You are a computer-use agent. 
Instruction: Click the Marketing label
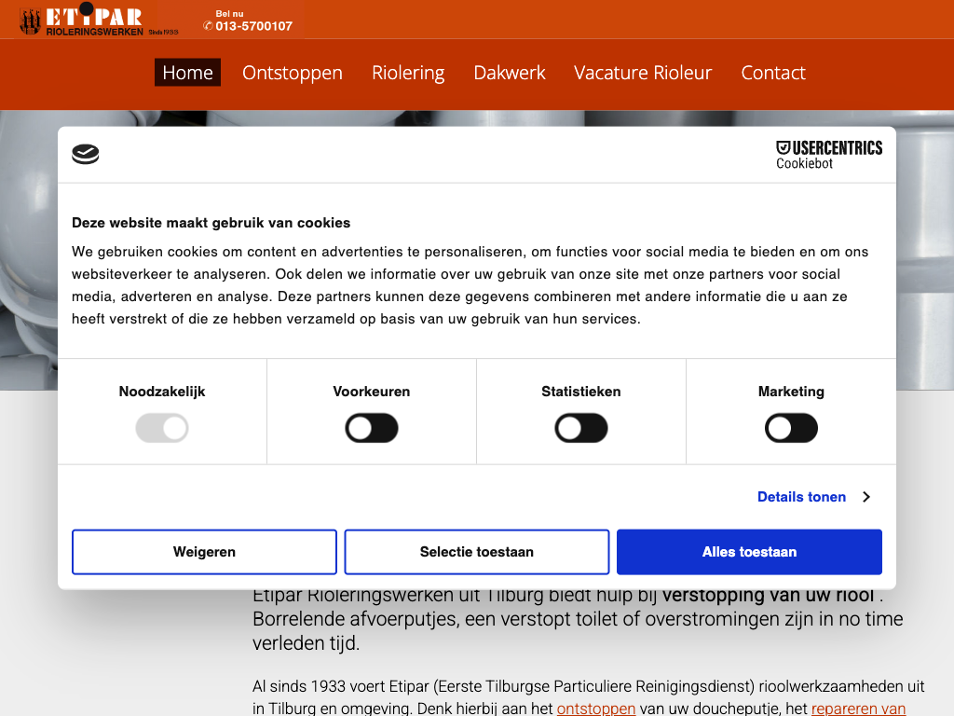pyautogui.click(x=791, y=392)
